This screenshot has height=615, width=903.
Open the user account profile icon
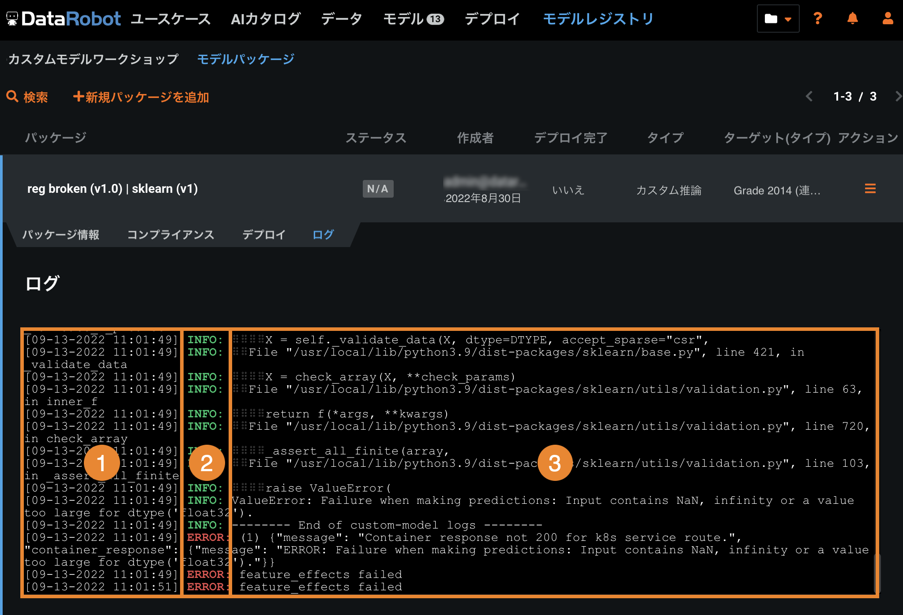pos(888,19)
